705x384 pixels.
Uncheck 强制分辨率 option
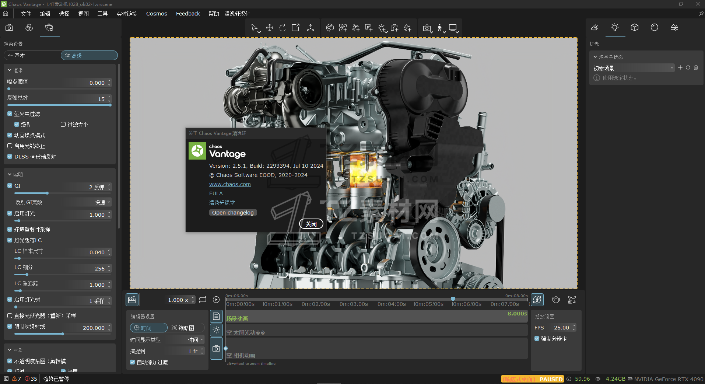tap(537, 339)
